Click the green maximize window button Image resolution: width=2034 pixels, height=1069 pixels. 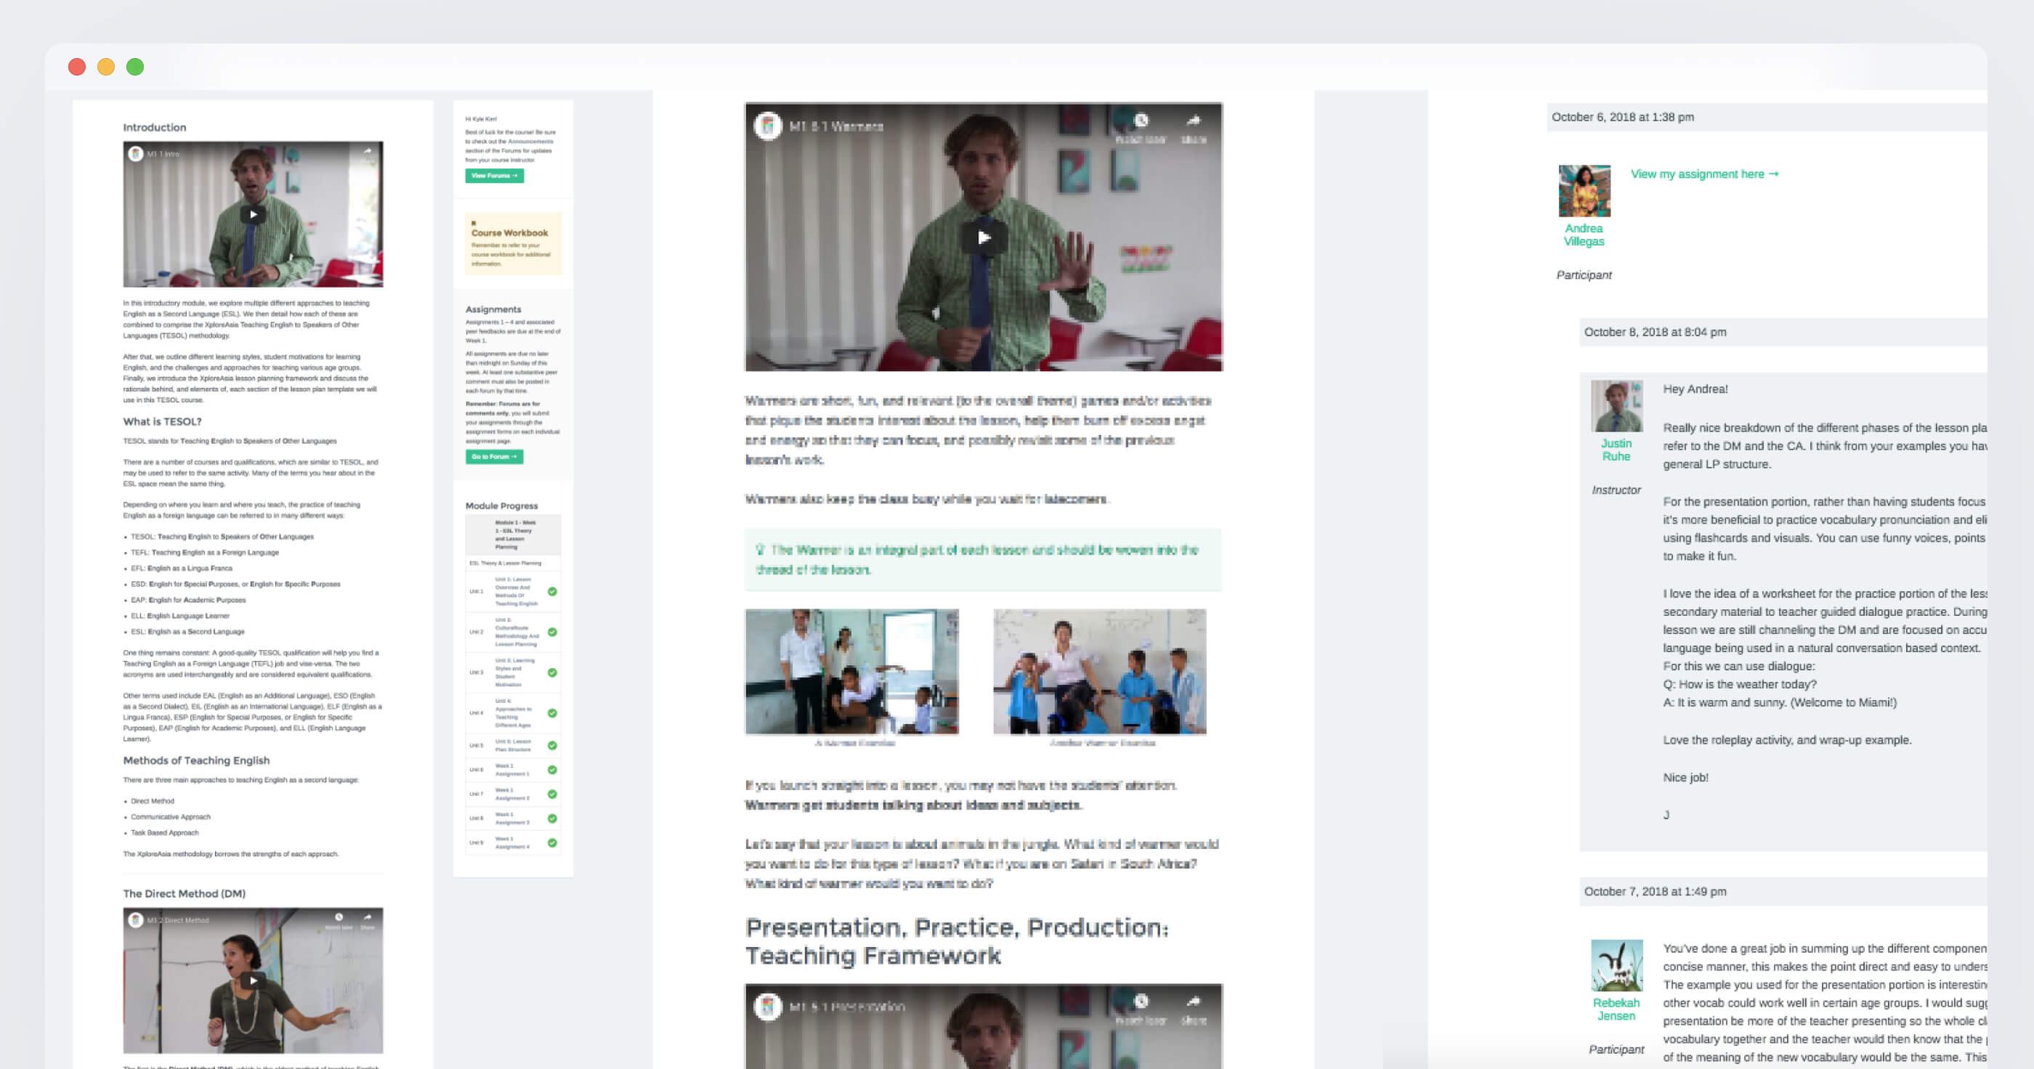pyautogui.click(x=135, y=67)
